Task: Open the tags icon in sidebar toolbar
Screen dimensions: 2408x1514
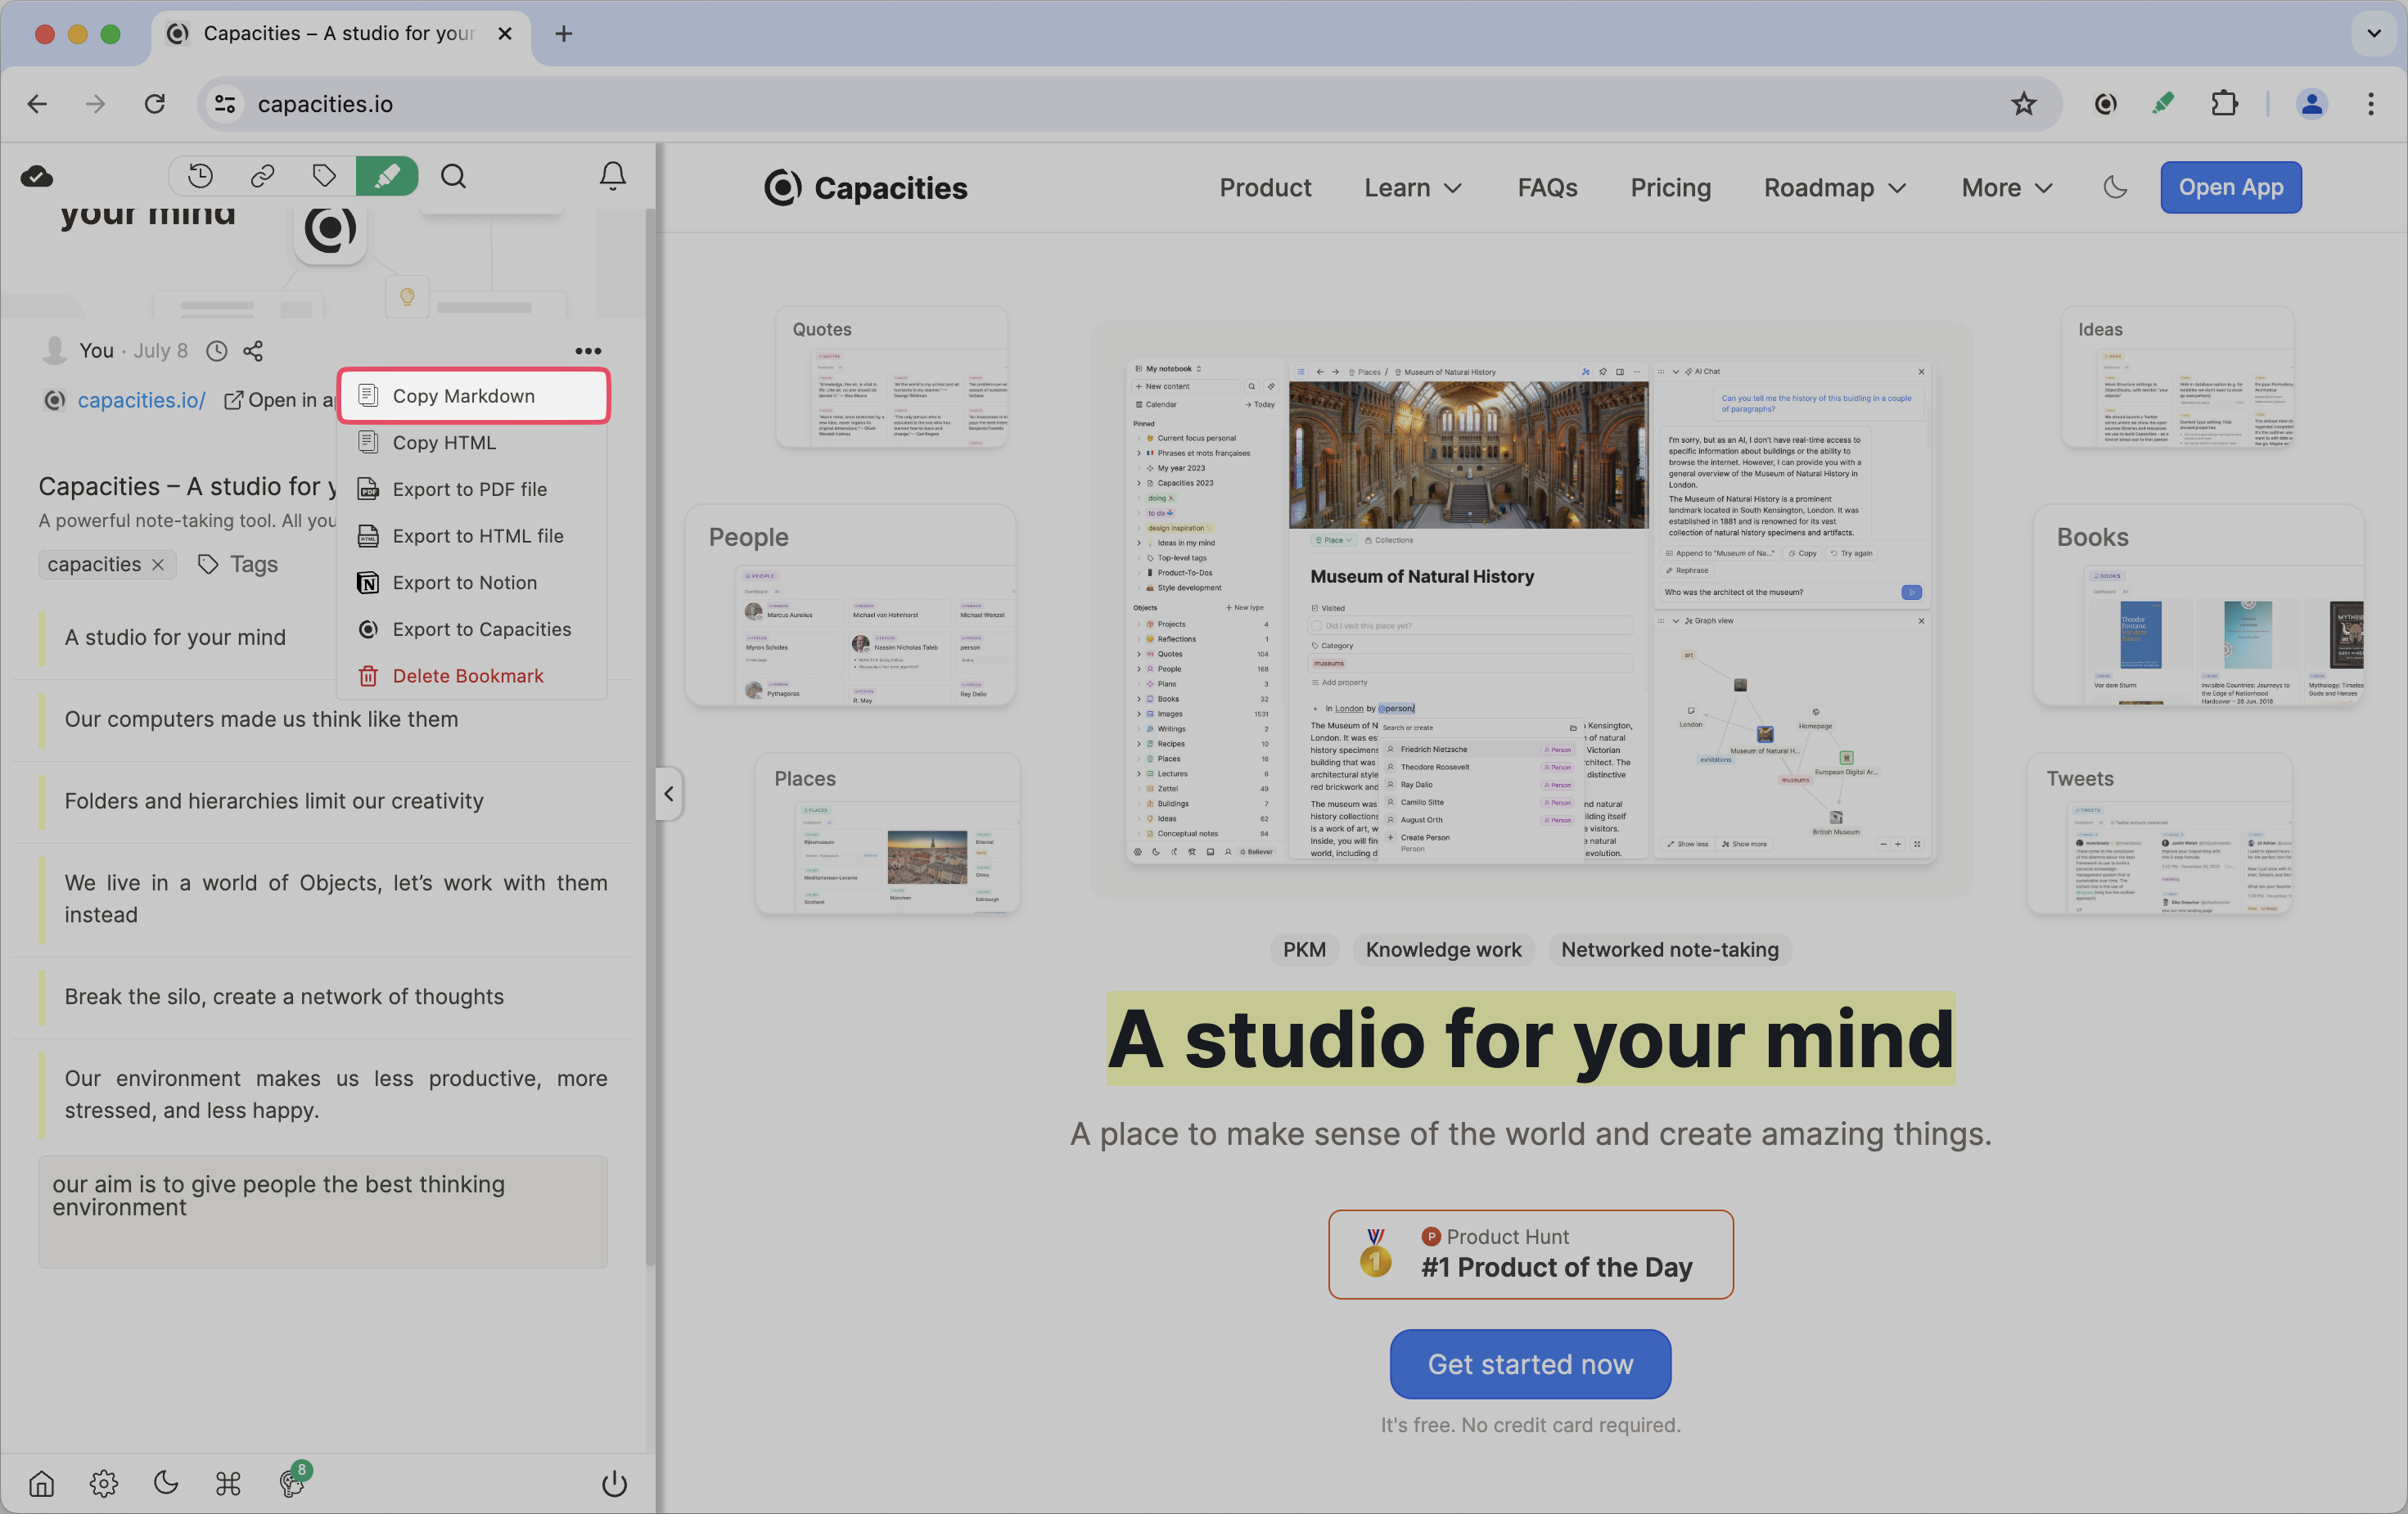Action: point(324,177)
